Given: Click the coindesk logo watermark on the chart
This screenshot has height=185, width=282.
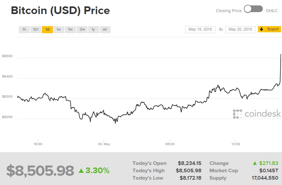Looking at the screenshot, I should [256, 114].
